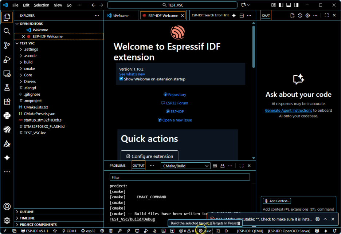The image size is (341, 234).
Task: Maximize the Chat panel
Action: point(327,15)
